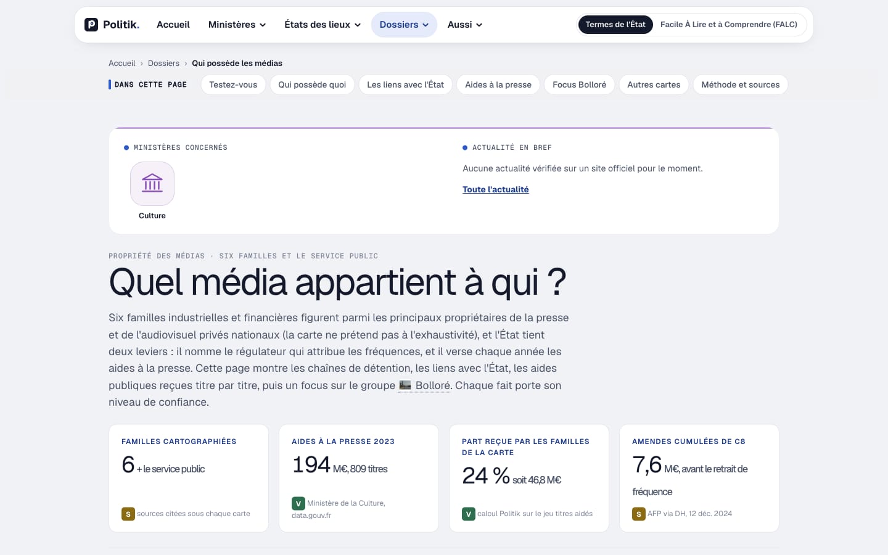This screenshot has width=888, height=555.
Task: Click the 24 % figure
Action: [486, 475]
